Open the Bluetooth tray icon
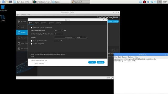Screen dimensions: 168x94 pos(148,2)
